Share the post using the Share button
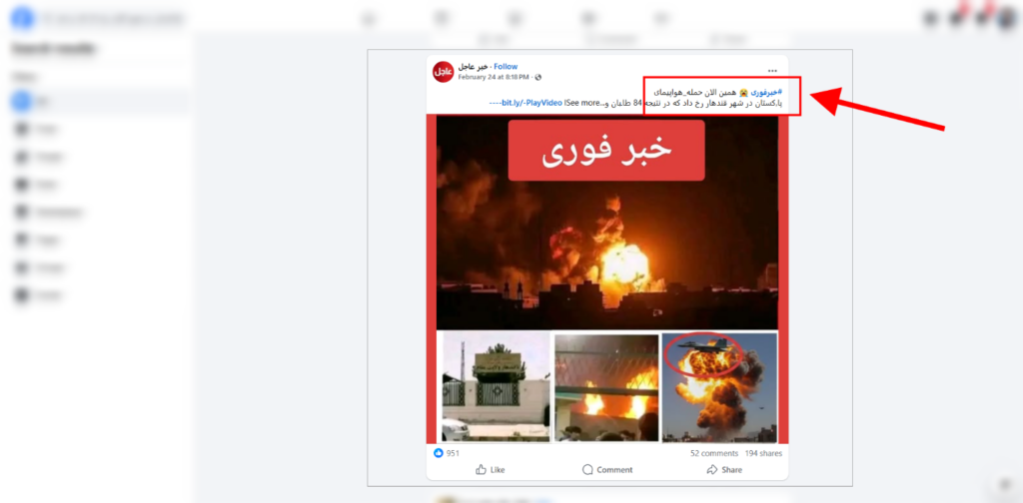This screenshot has width=1023, height=503. coord(724,469)
